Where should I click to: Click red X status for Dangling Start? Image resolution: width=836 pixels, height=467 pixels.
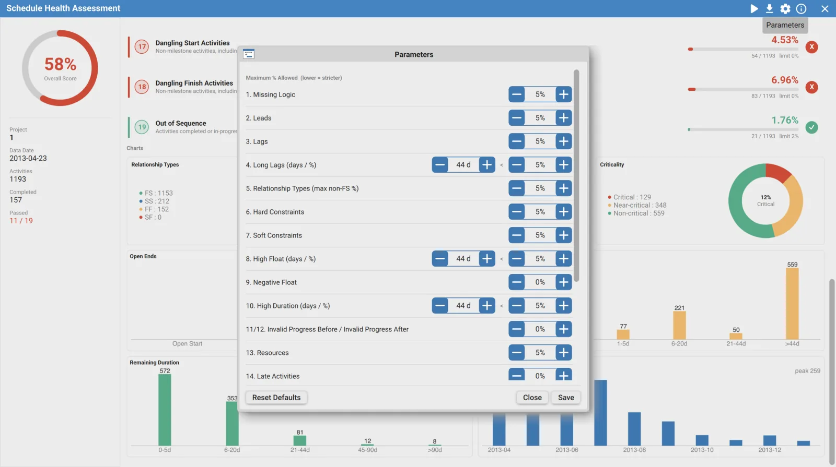click(811, 47)
